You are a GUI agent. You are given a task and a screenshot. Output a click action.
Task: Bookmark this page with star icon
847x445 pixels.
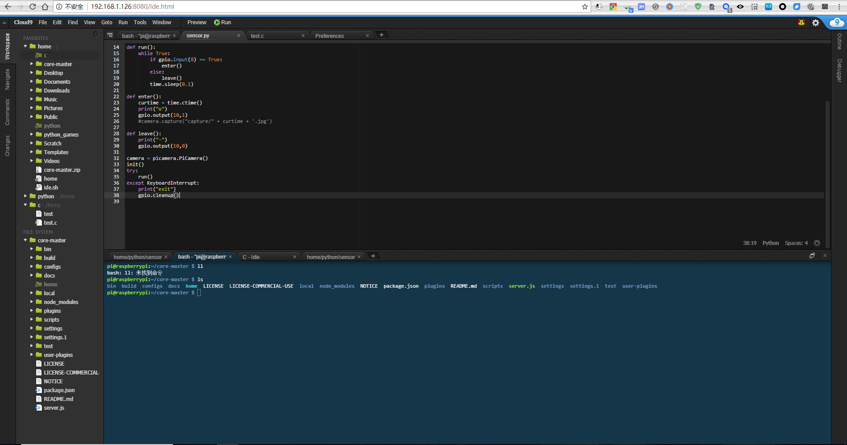pos(585,7)
